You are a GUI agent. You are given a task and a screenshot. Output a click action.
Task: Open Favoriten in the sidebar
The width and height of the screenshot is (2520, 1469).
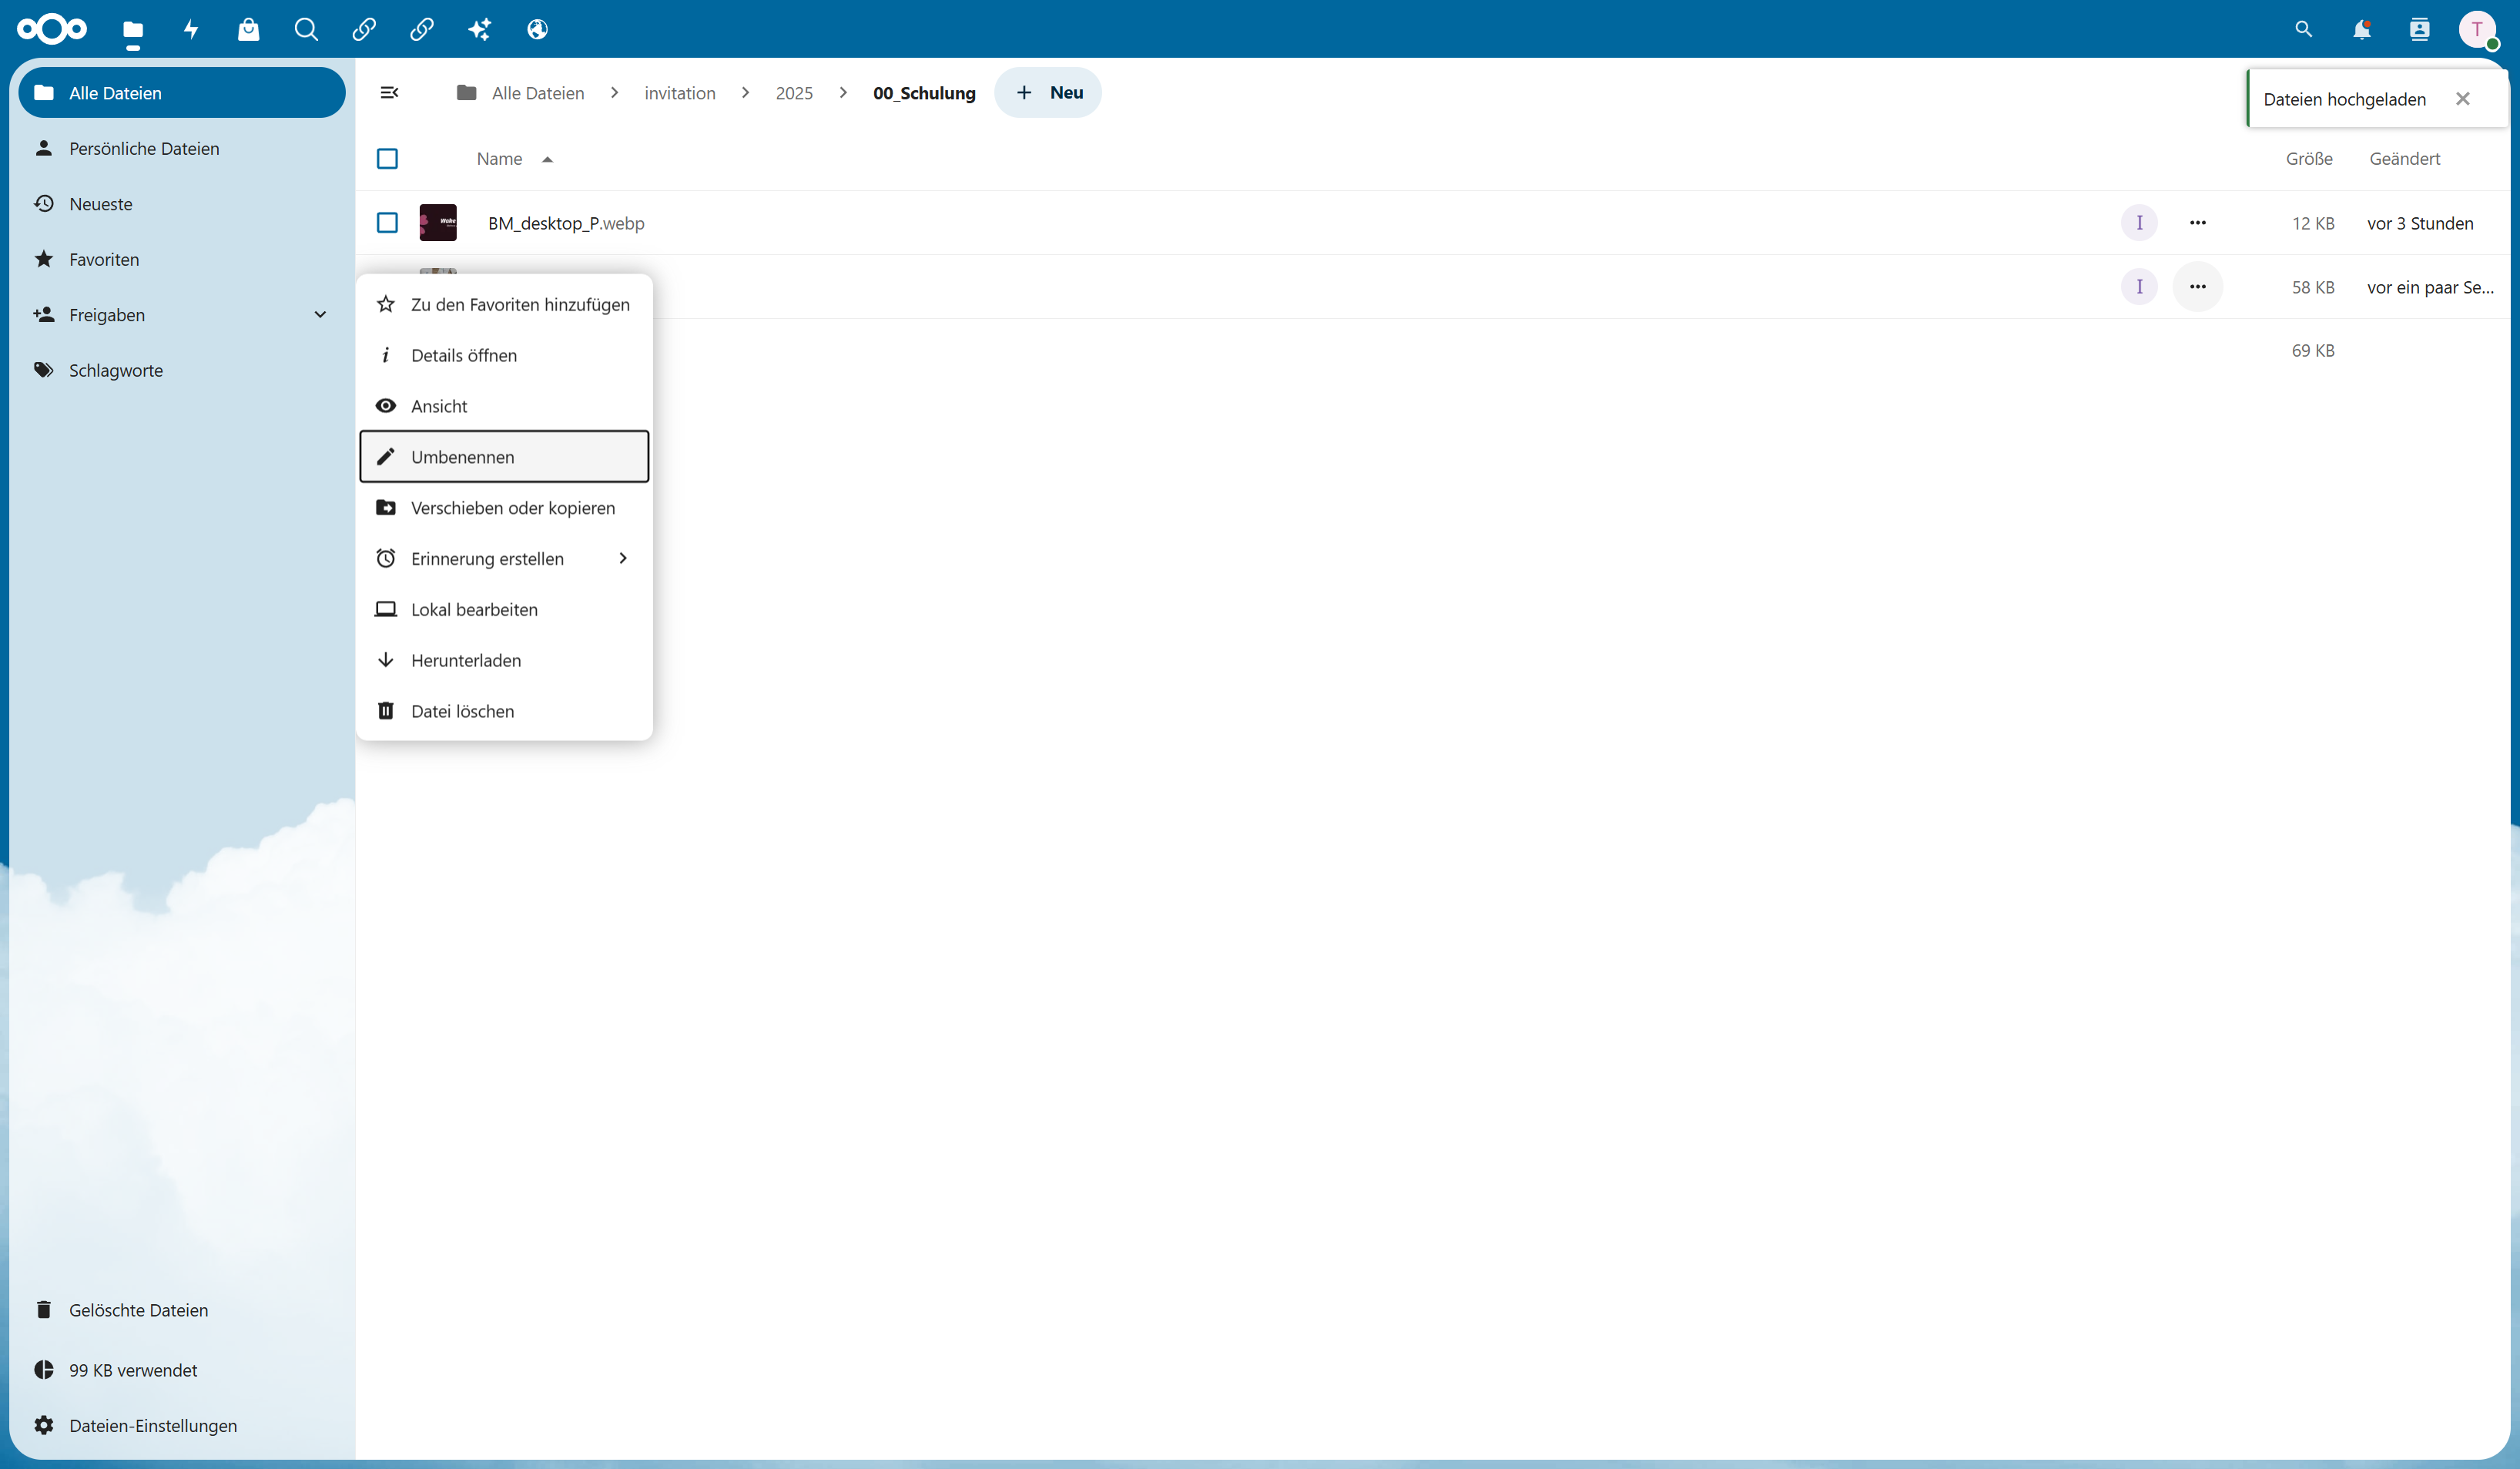pyautogui.click(x=182, y=260)
